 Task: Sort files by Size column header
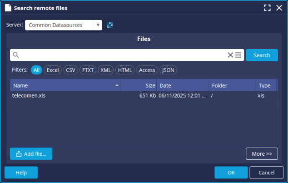[139, 85]
